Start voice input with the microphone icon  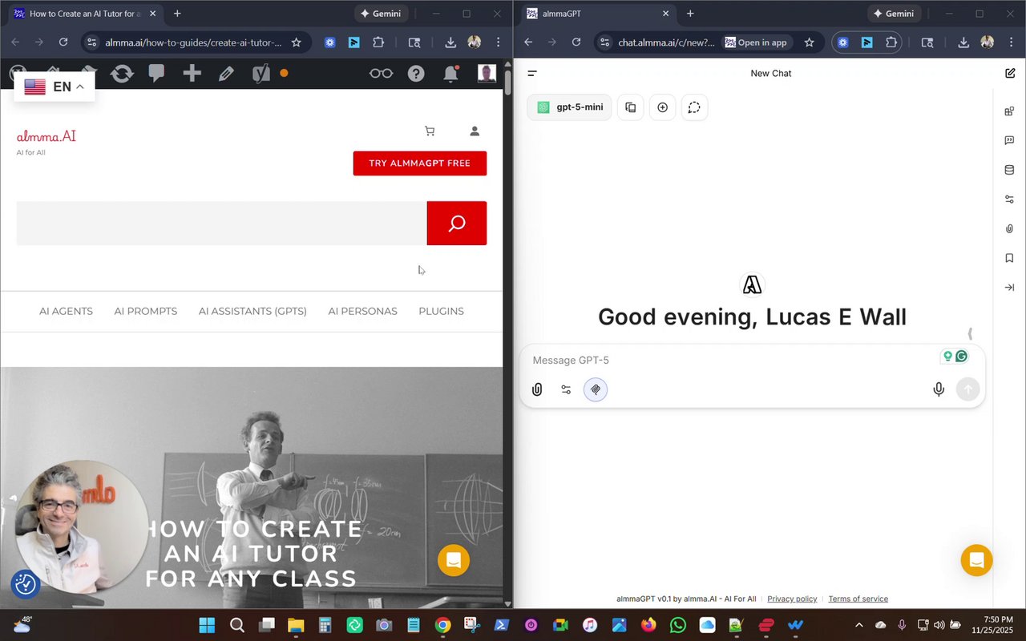(x=939, y=389)
